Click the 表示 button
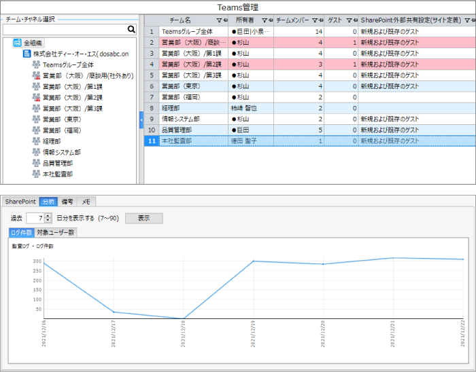 pyautogui.click(x=144, y=218)
